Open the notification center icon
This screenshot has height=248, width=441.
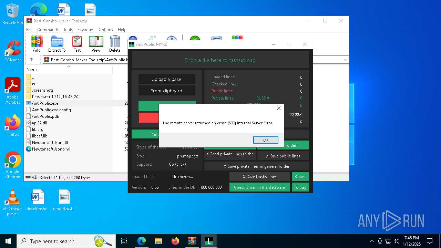pos(430,241)
